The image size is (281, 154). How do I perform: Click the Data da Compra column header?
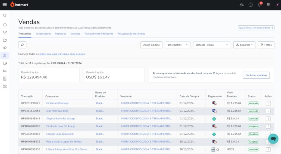[189, 96]
